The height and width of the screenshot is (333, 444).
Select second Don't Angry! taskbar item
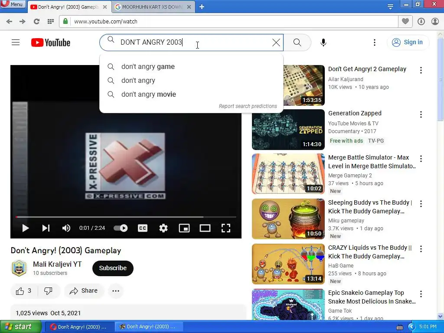[149, 327]
